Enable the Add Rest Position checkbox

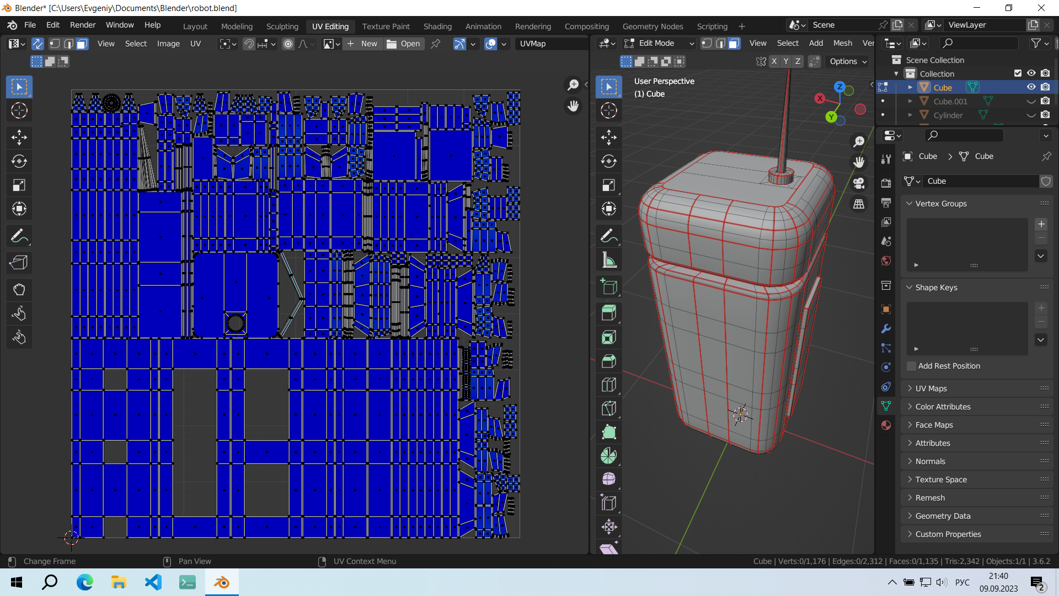[x=912, y=366]
